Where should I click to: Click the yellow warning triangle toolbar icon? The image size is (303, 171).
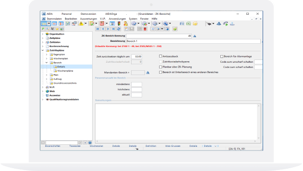[x=81, y=24]
